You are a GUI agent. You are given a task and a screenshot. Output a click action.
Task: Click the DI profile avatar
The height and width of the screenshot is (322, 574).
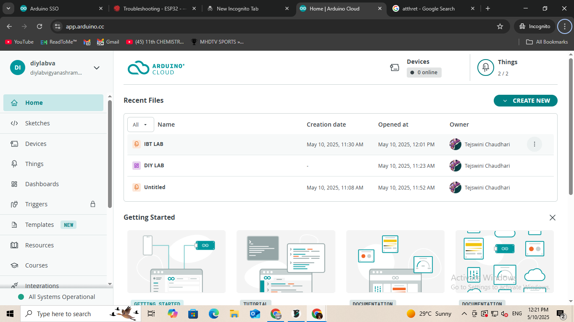tap(18, 68)
